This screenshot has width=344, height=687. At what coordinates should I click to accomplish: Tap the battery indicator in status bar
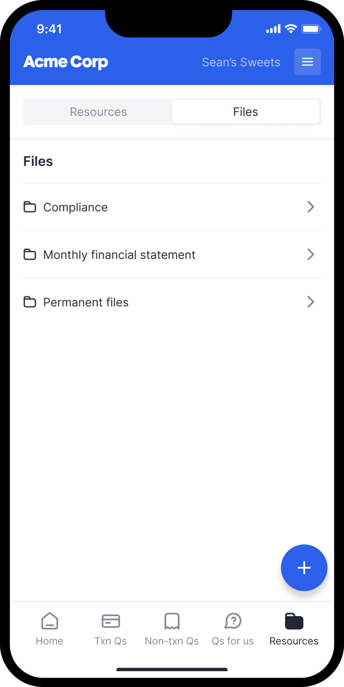pyautogui.click(x=312, y=29)
